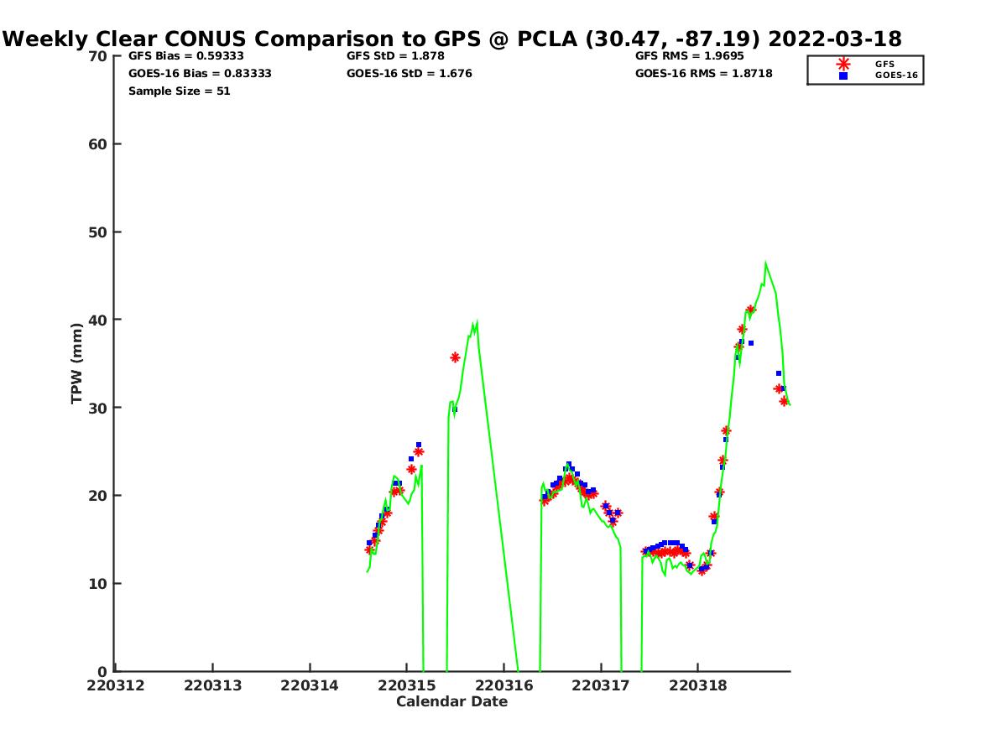Viewport: 1007px width, 755px height.
Task: Click the 'Calendar Date' x-axis label
Action: (x=451, y=702)
